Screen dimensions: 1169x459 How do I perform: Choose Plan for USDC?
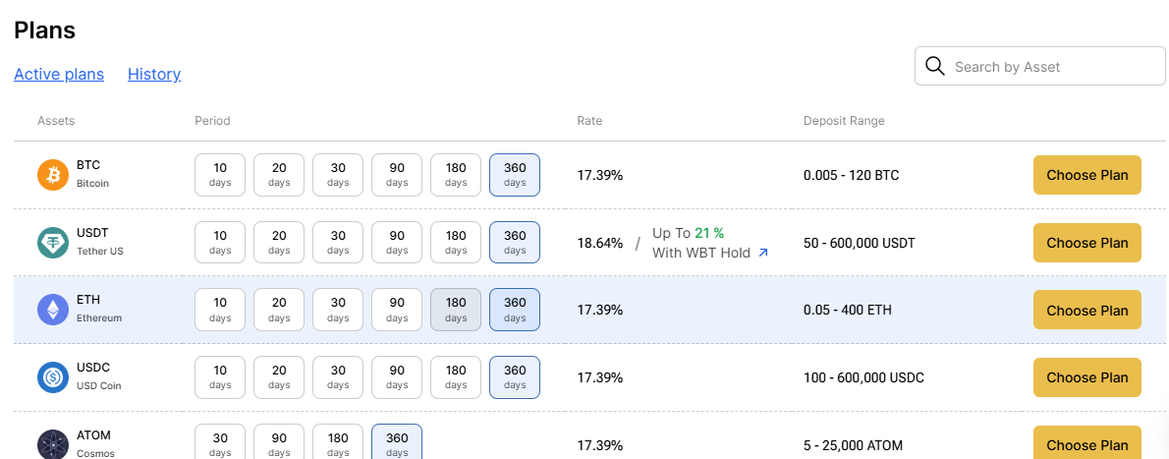[x=1087, y=377]
